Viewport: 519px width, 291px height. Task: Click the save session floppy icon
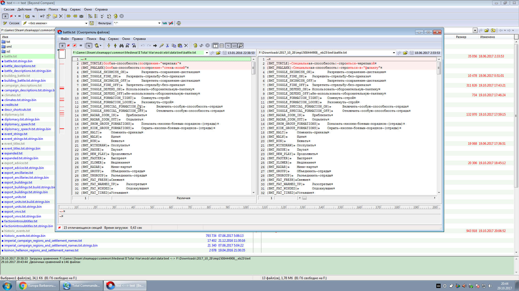pyautogui.click(x=92, y=23)
